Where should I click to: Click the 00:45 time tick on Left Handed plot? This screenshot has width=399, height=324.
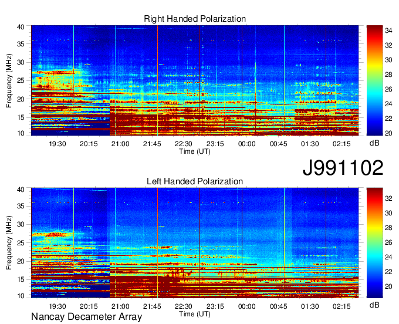(278, 306)
